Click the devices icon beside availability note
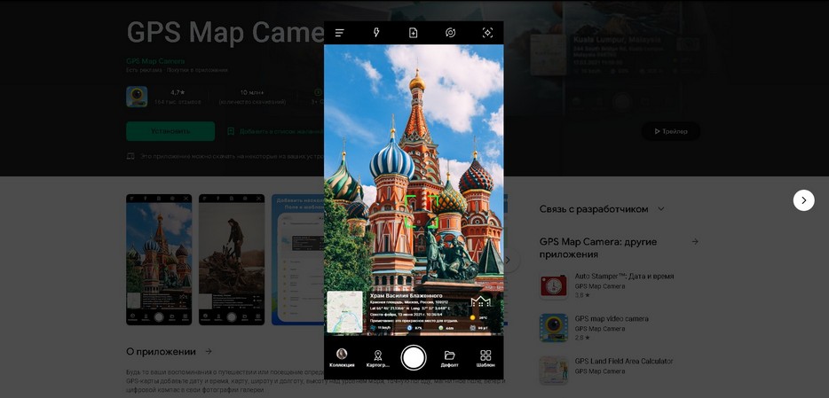 point(130,157)
